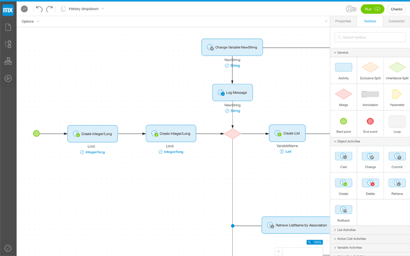This screenshot has height=256, width=410.
Task: Select the green start event on canvas
Action: 37,134
